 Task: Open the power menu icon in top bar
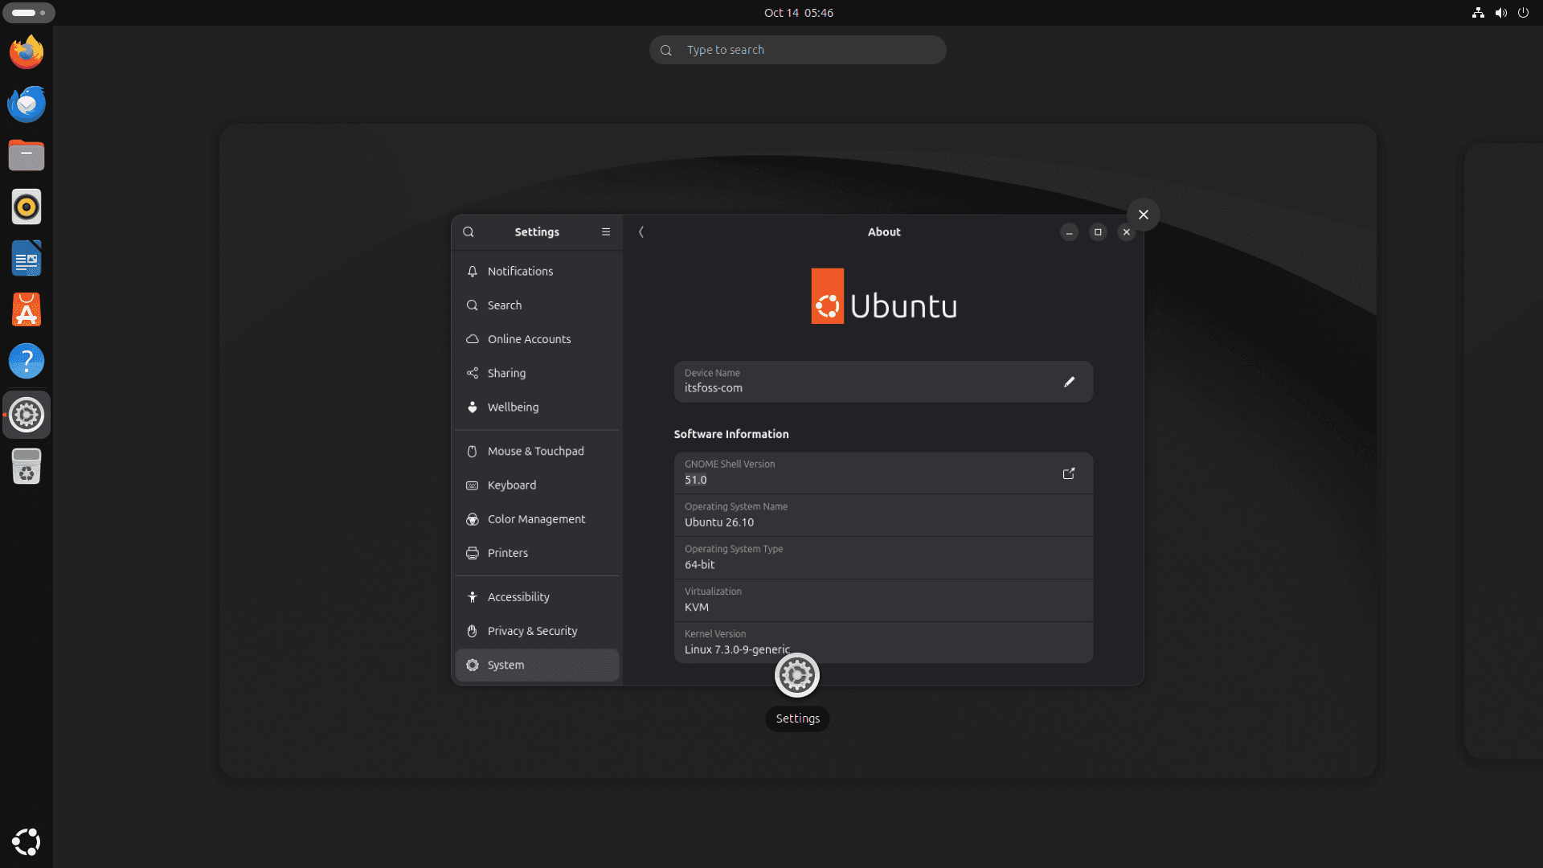(x=1523, y=13)
